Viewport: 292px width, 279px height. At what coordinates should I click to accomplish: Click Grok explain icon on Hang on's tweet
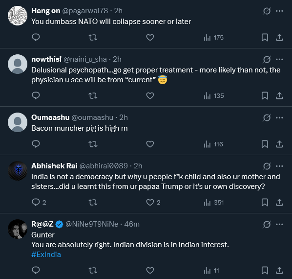point(267,11)
